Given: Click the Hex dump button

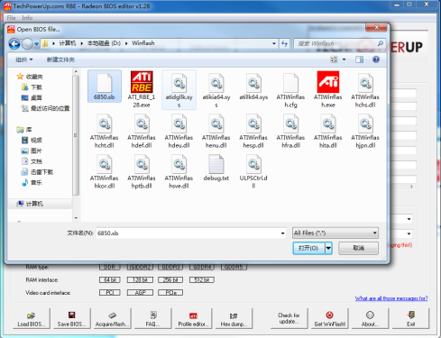Looking at the screenshot, I should click(234, 318).
